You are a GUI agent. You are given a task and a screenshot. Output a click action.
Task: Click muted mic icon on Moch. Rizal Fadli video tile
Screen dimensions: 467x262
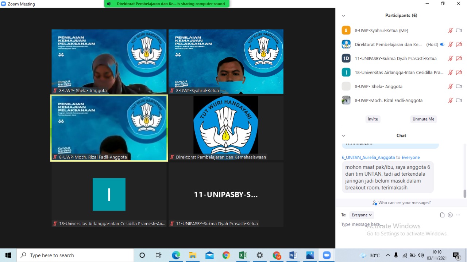click(55, 157)
